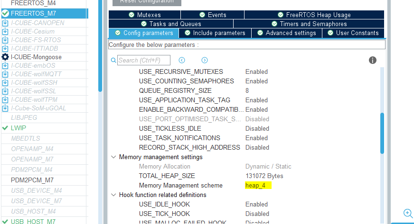The height and width of the screenshot is (224, 414).
Task: Click gear icon beside I-CUBE-Mongoose
Action: pyautogui.click(x=5, y=57)
